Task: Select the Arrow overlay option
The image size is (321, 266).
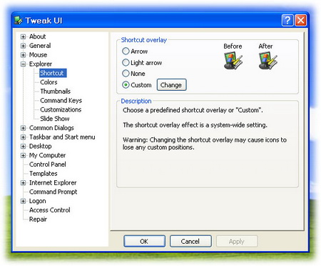Action: coord(126,51)
